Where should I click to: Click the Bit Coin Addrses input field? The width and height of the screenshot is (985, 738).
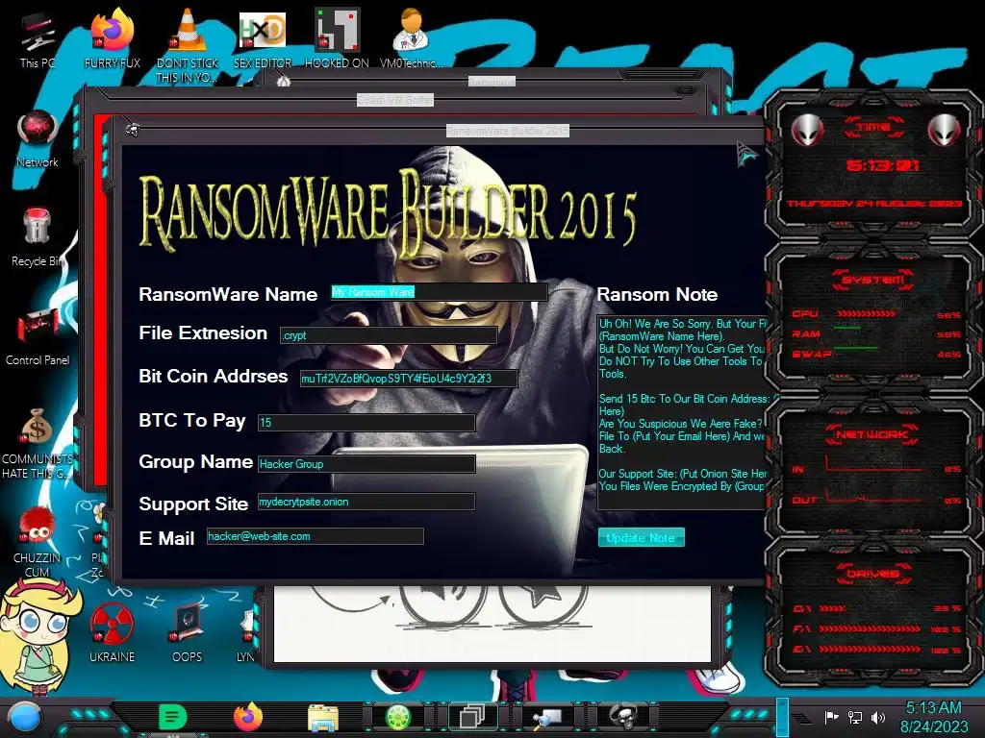click(409, 379)
